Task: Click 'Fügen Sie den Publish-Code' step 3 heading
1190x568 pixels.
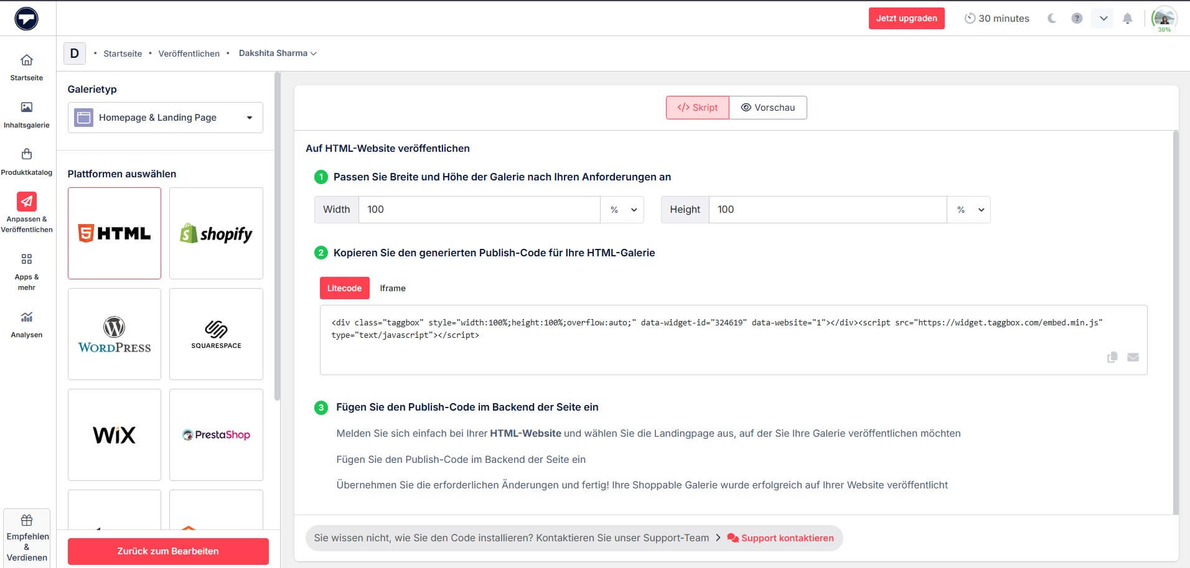Action: 467,407
